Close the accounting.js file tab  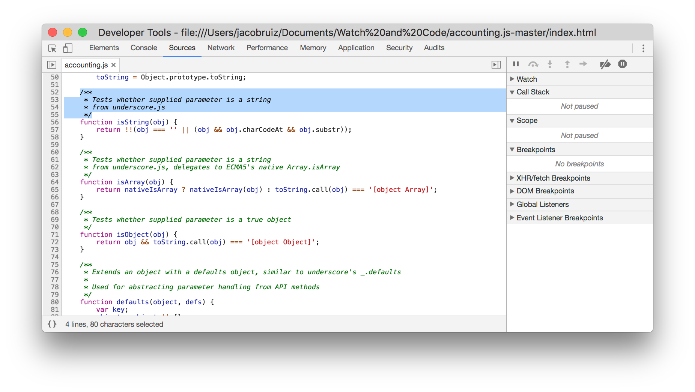pyautogui.click(x=113, y=65)
